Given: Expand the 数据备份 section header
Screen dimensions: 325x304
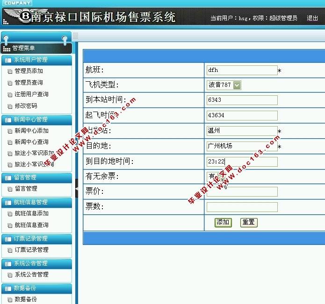Looking at the screenshot, I should [x=36, y=289].
